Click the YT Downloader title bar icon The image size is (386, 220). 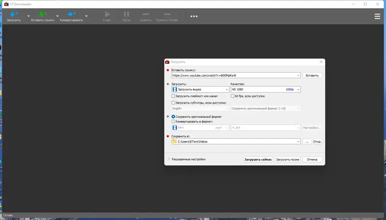pos(6,4)
